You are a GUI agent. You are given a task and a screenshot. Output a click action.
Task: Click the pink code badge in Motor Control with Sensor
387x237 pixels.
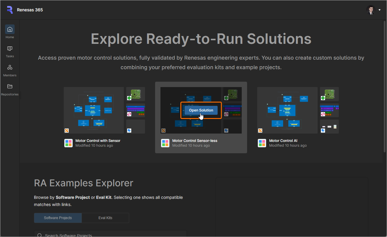tap(129, 114)
